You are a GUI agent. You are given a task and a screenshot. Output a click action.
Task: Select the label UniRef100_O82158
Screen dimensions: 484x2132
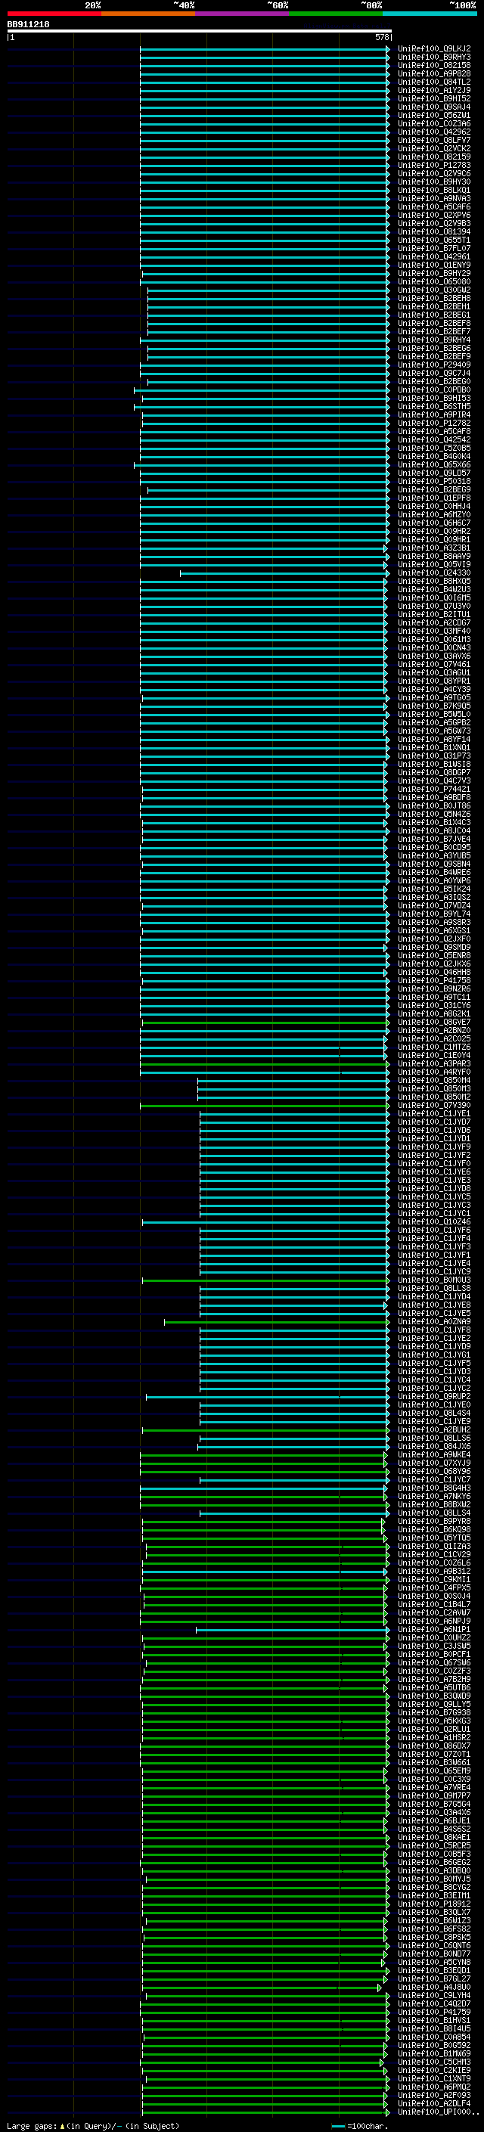click(434, 65)
